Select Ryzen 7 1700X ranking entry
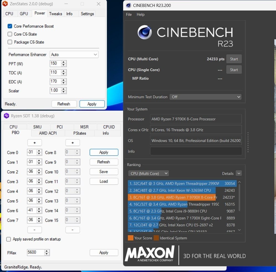The height and width of the screenshot is (272, 276). tap(182, 218)
